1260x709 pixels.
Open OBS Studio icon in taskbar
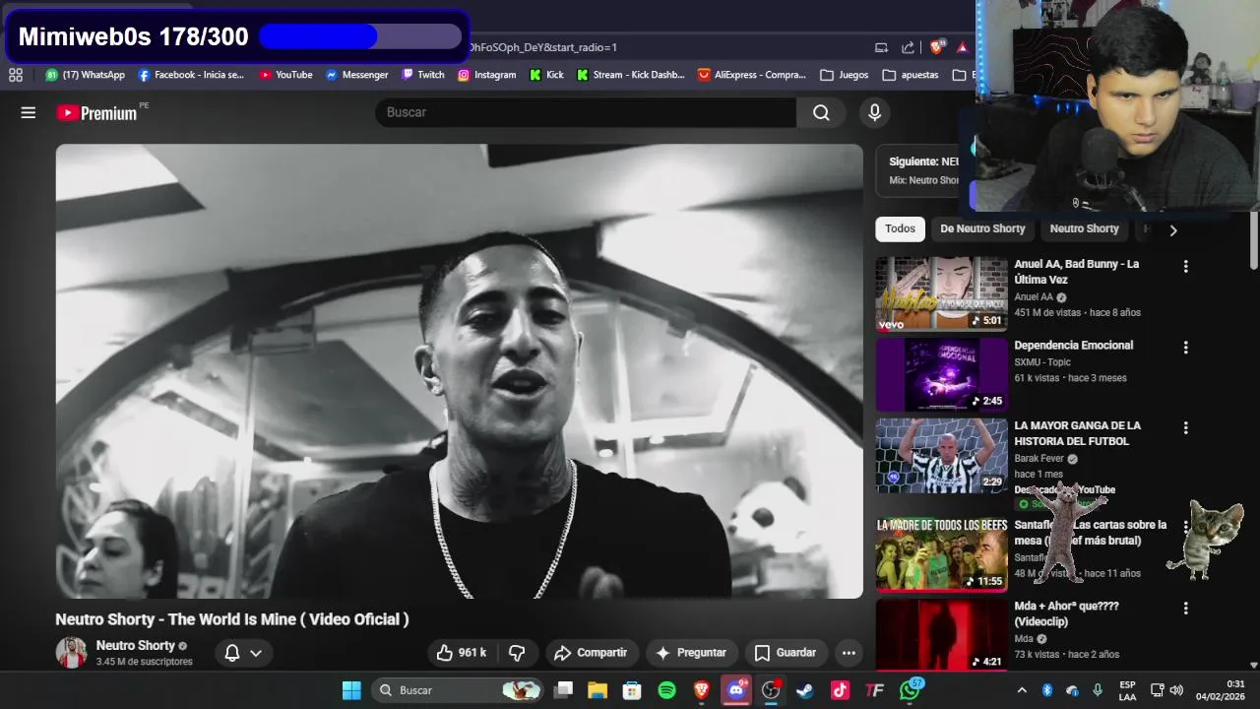point(771,690)
